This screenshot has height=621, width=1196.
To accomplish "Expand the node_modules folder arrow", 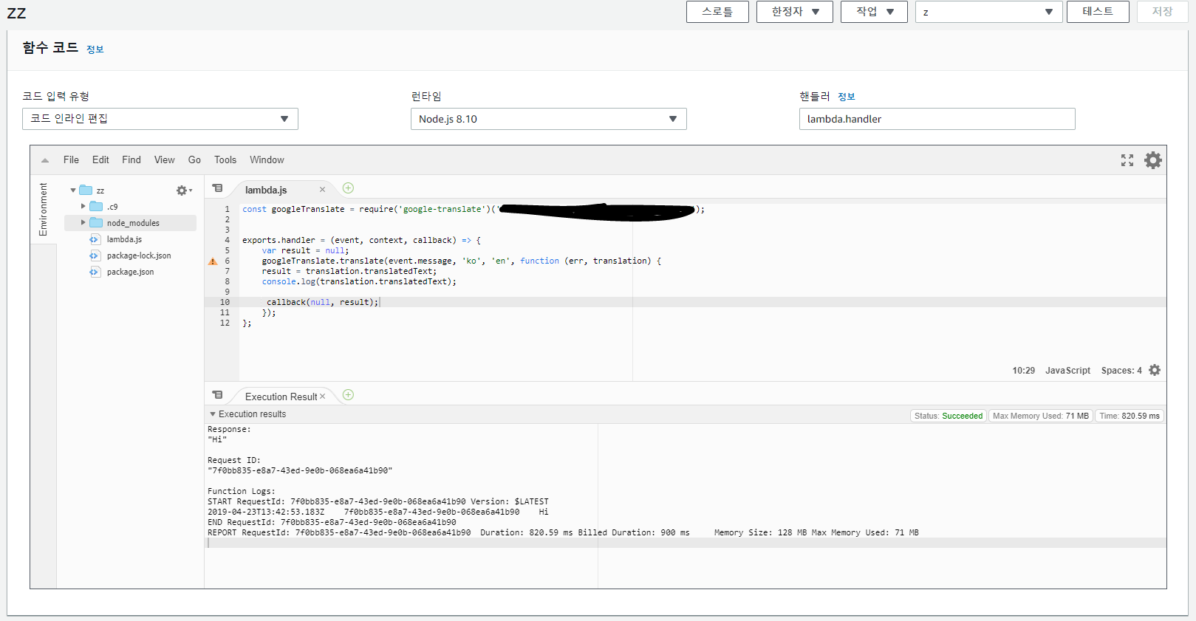I will click(83, 222).
